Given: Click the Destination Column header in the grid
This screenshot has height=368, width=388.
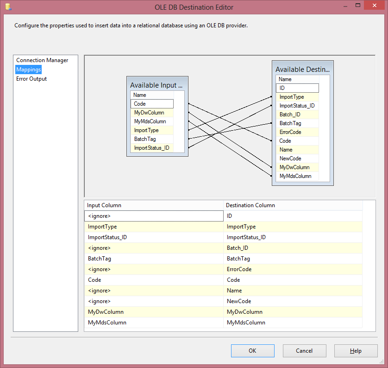Looking at the screenshot, I should point(293,205).
